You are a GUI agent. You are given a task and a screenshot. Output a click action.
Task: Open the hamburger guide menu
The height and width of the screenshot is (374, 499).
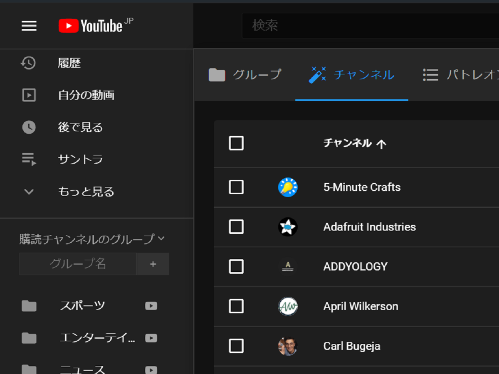pyautogui.click(x=29, y=26)
